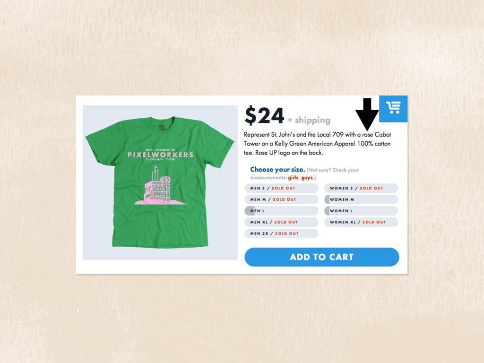Open the guys measurements link

307,178
